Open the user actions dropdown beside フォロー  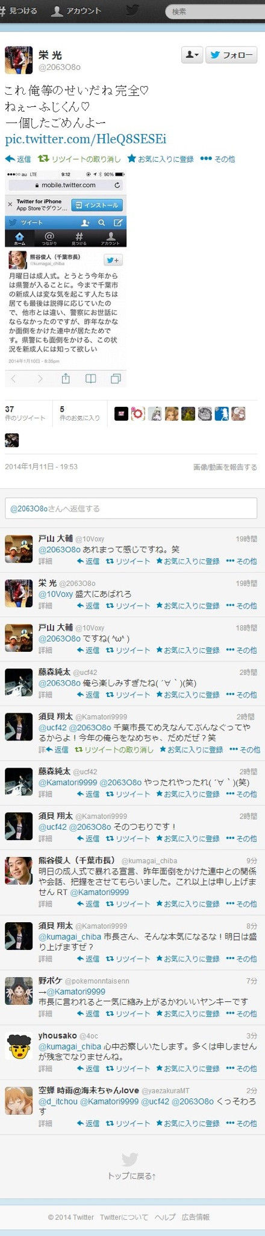pyautogui.click(x=192, y=55)
